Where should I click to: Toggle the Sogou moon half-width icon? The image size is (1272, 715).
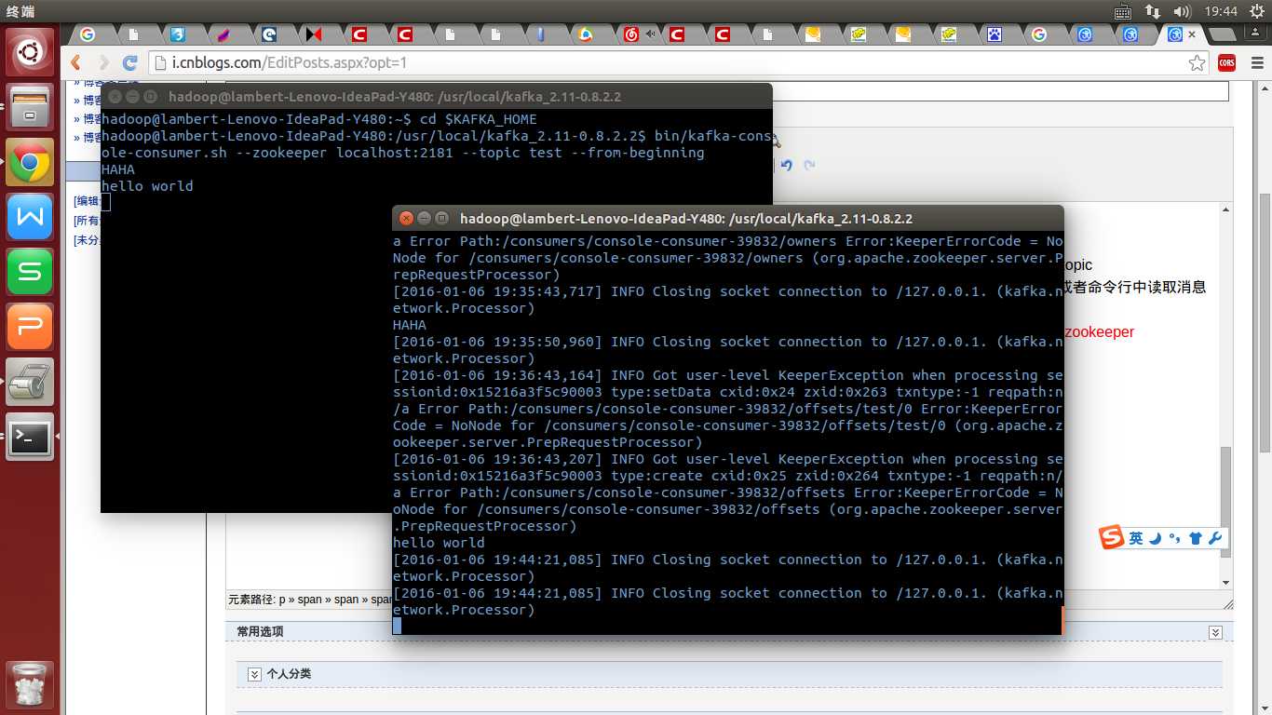coord(1155,538)
